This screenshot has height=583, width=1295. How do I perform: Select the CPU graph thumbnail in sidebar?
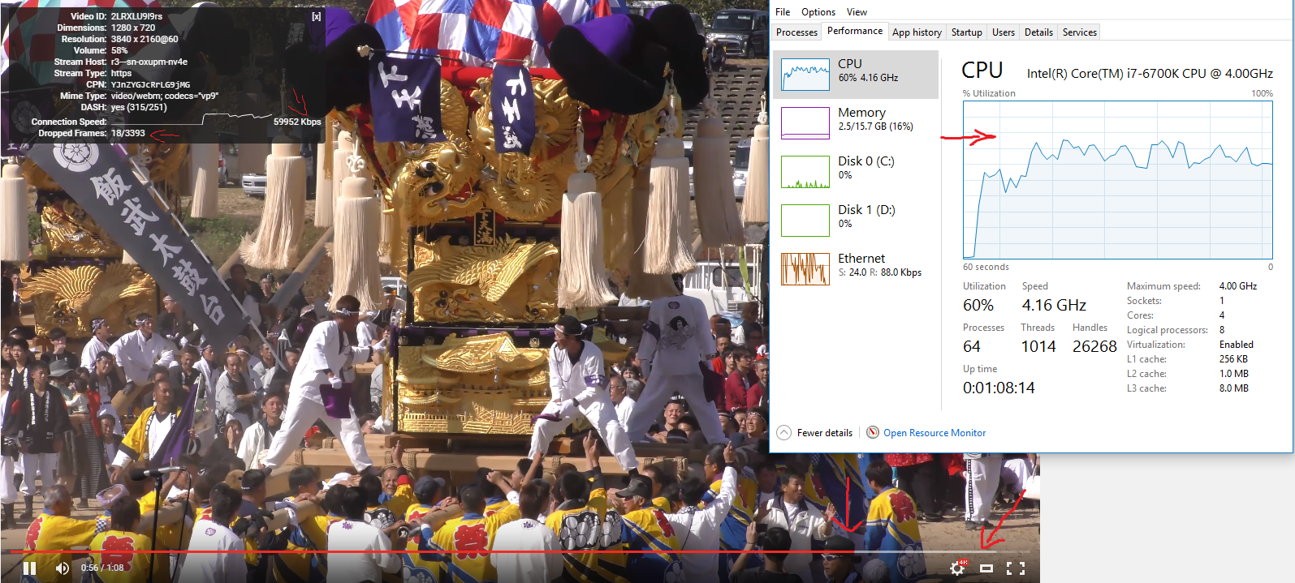pyautogui.click(x=805, y=75)
